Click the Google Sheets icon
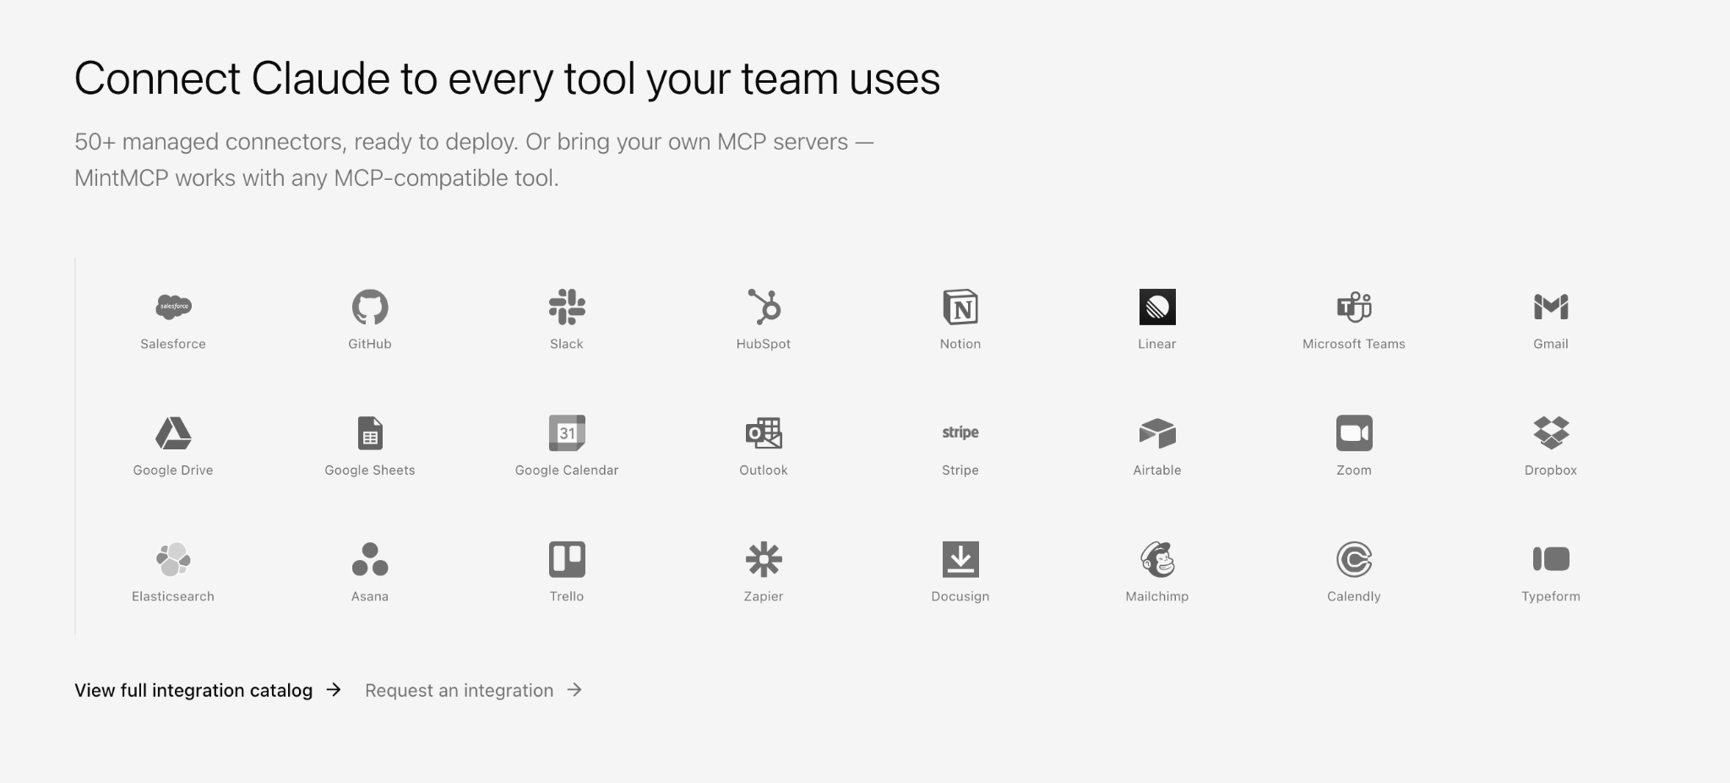 click(x=370, y=432)
